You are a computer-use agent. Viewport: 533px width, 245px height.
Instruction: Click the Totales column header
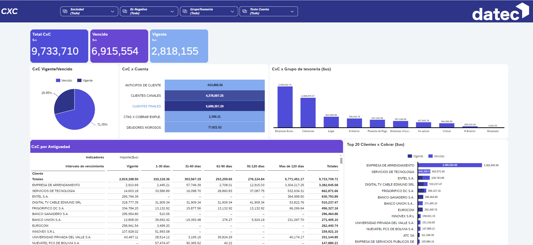click(332, 166)
